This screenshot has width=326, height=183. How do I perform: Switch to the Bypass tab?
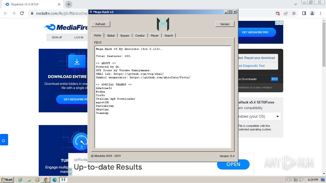[125, 36]
